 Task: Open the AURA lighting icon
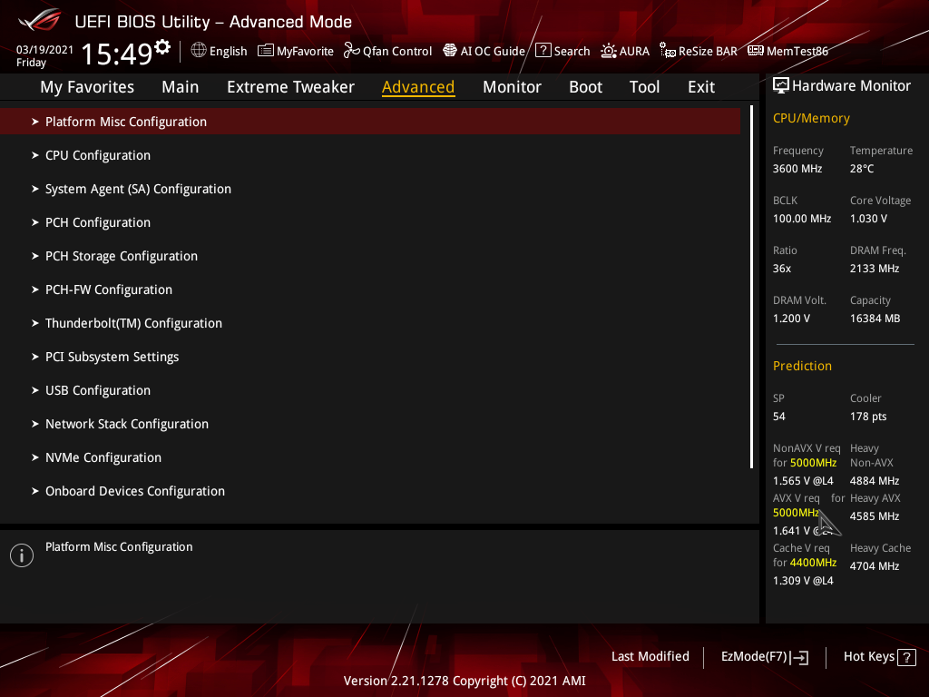coord(609,51)
